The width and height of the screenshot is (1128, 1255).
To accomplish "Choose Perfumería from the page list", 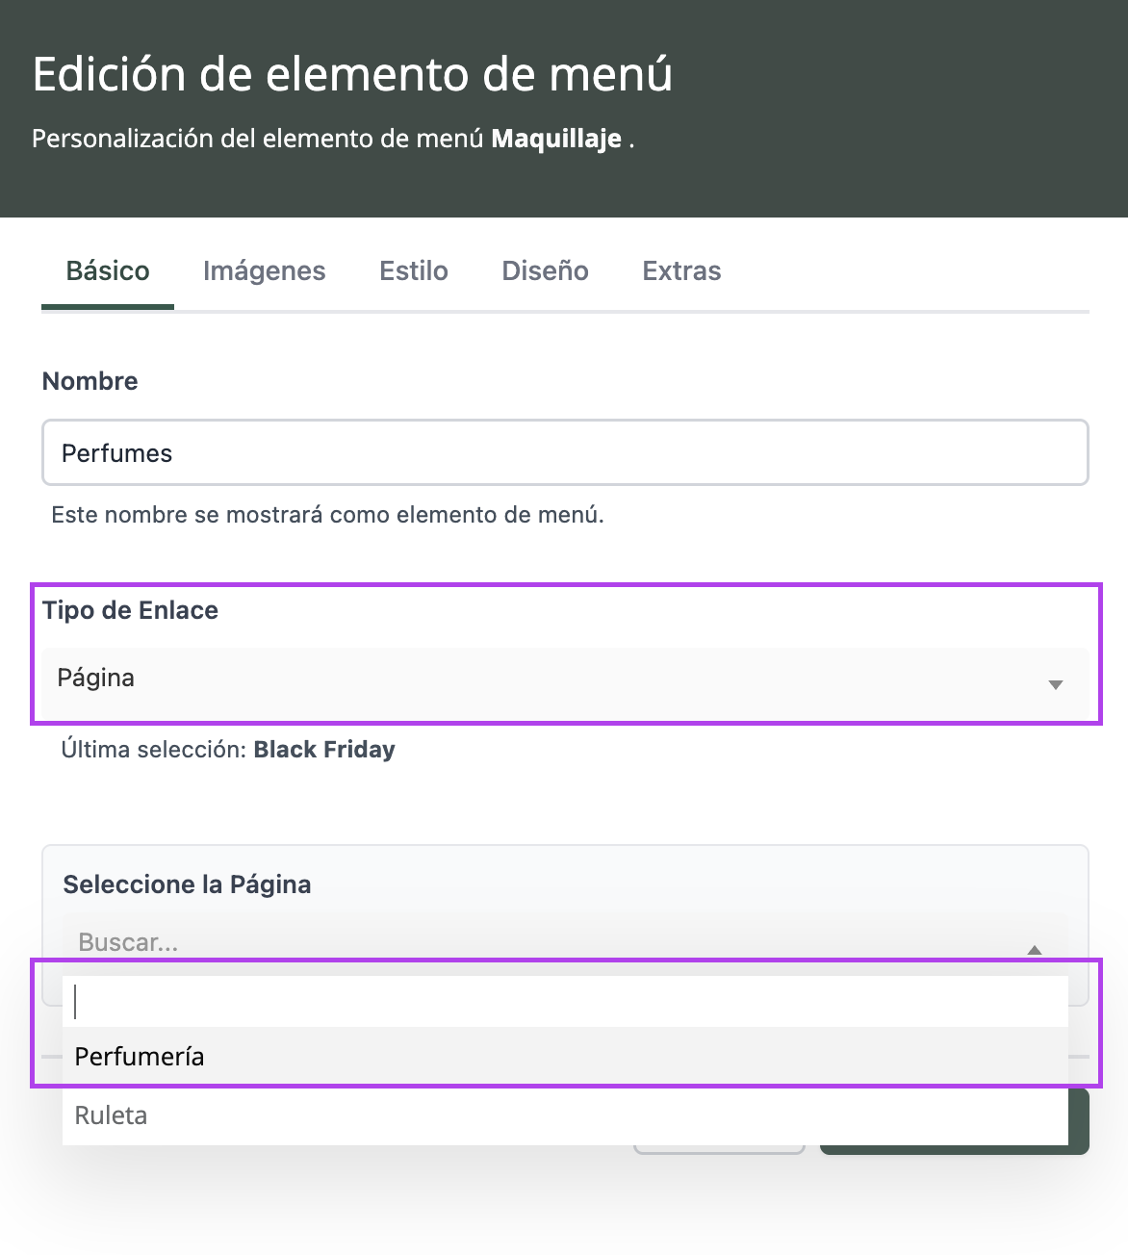I will coord(140,1057).
